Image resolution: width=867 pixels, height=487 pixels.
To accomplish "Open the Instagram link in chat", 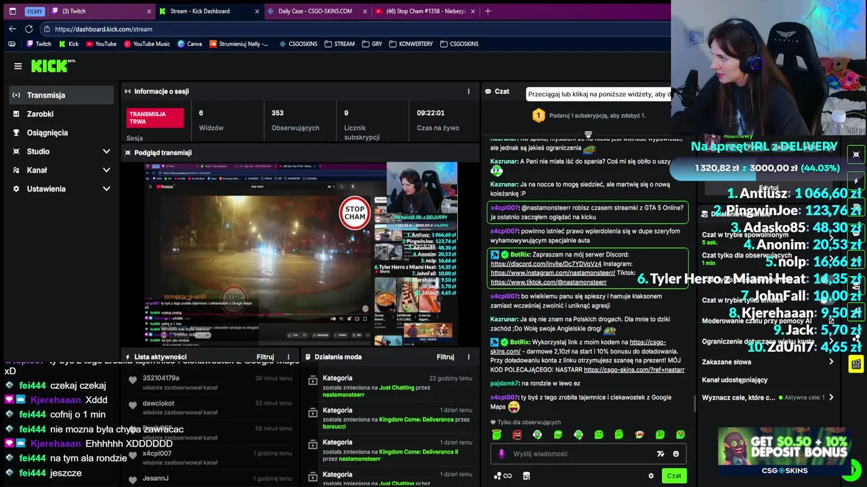I will click(553, 273).
